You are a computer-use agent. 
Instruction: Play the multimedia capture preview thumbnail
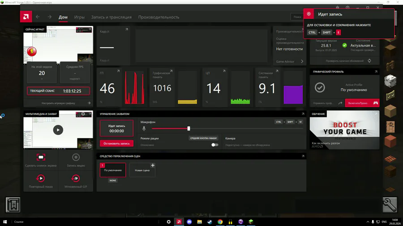click(x=58, y=130)
